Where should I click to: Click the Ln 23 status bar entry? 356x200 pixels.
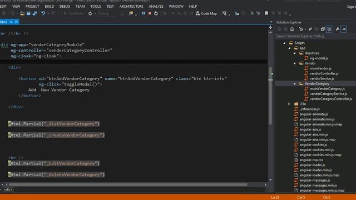coord(275,198)
